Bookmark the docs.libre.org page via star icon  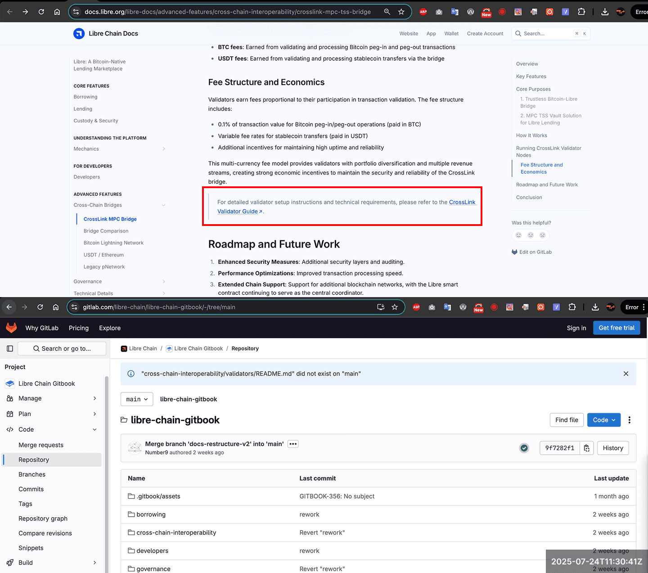coord(401,12)
